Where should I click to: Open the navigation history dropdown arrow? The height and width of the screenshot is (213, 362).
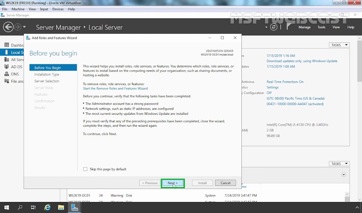coord(24,27)
